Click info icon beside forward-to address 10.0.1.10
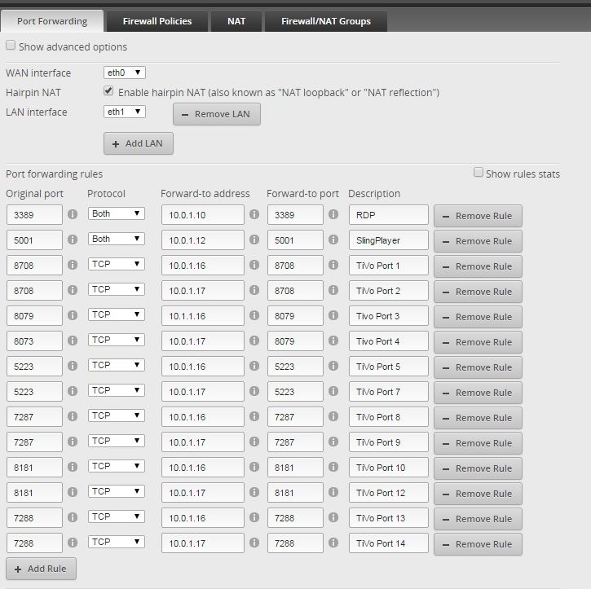Viewport: 591px width, 589px height. click(254, 214)
